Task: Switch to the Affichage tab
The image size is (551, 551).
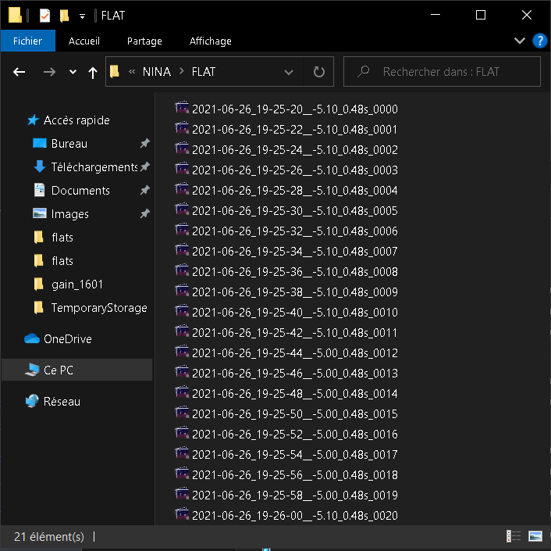Action: tap(210, 41)
